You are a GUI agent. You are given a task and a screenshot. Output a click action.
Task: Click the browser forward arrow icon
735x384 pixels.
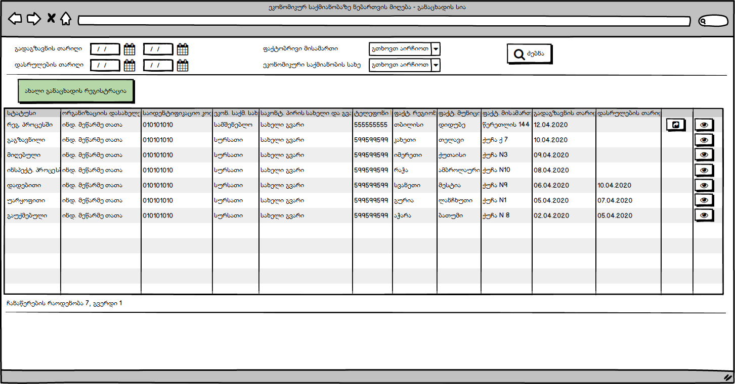pos(33,19)
